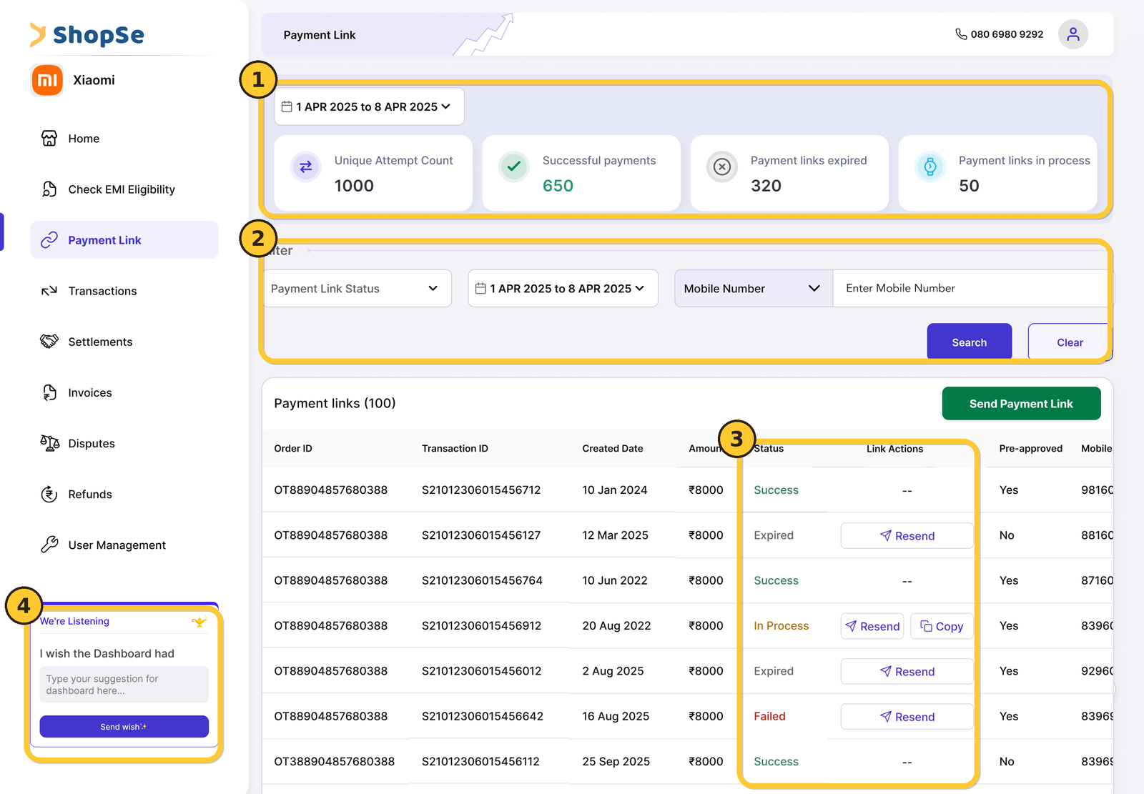Click the calendar icon in the filter date range
1144x794 pixels.
(480, 288)
